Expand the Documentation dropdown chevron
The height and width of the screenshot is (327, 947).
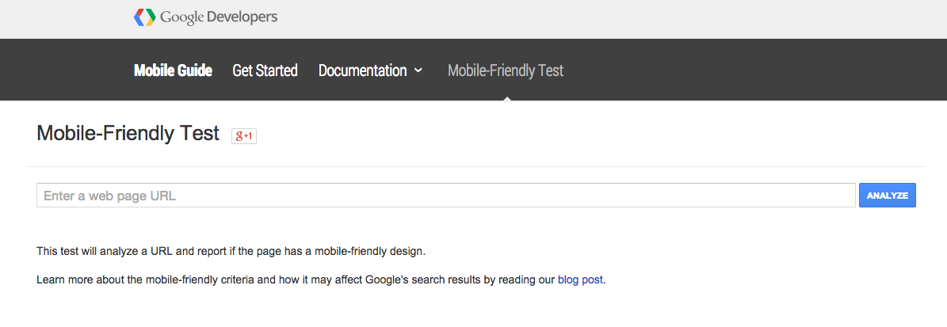(418, 70)
